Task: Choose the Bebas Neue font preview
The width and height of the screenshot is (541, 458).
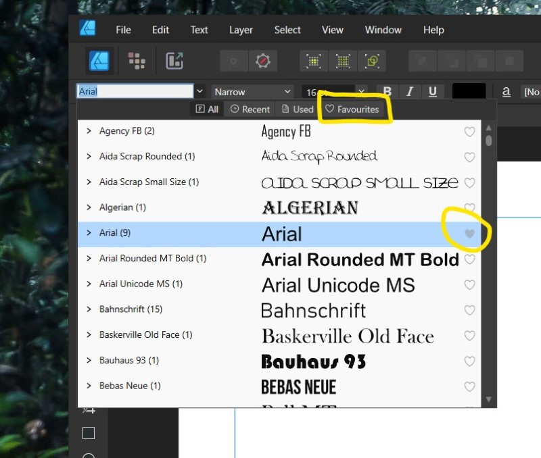Action: click(298, 386)
